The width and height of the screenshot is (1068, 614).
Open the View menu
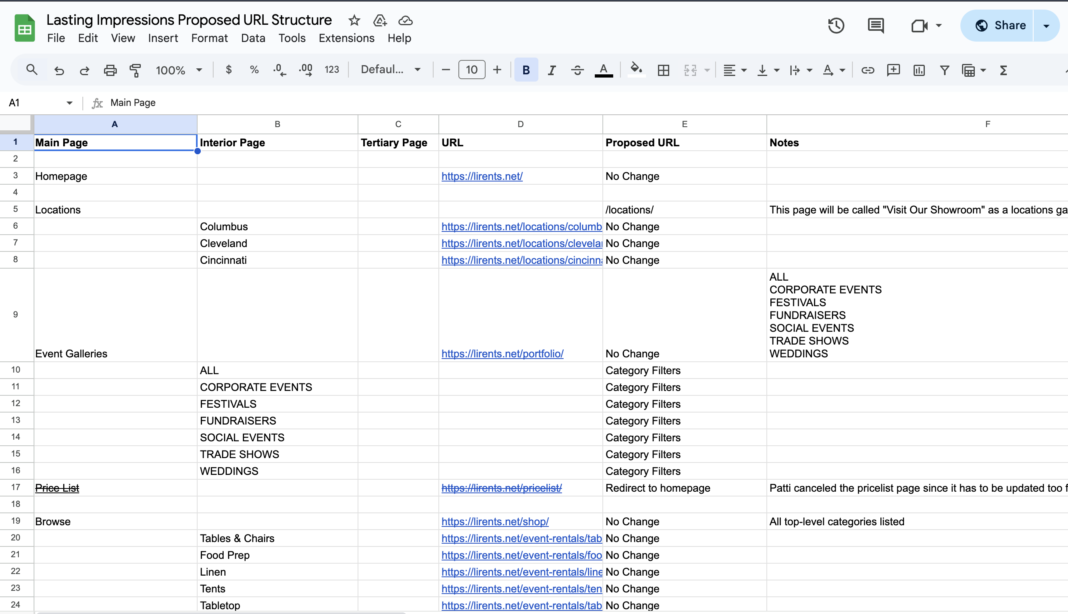123,38
